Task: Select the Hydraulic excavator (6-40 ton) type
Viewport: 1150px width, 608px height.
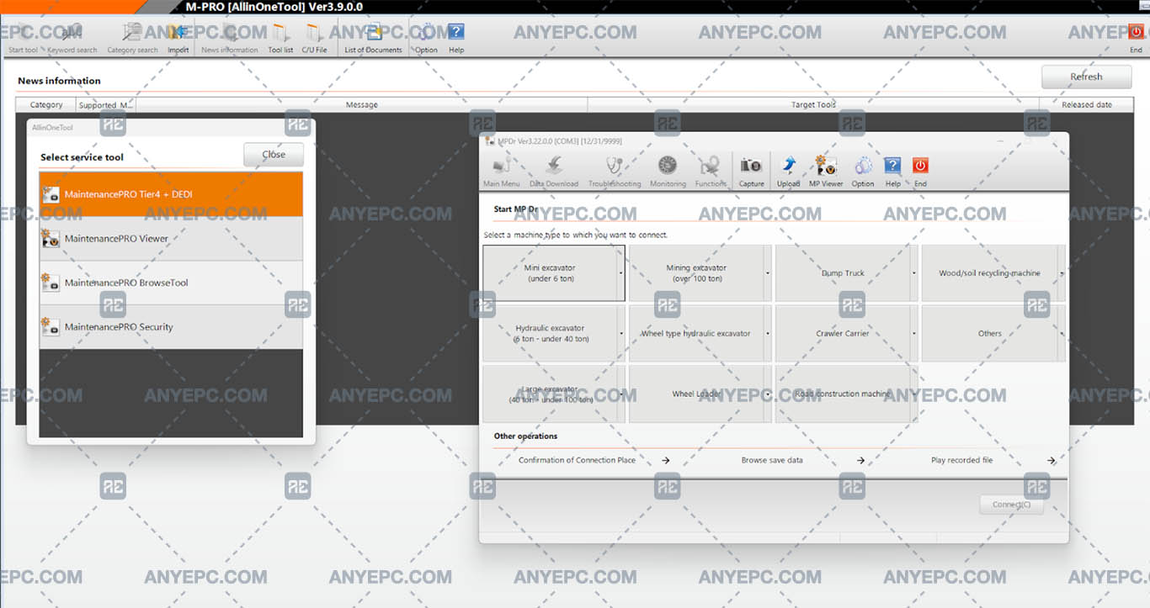Action: pos(551,334)
